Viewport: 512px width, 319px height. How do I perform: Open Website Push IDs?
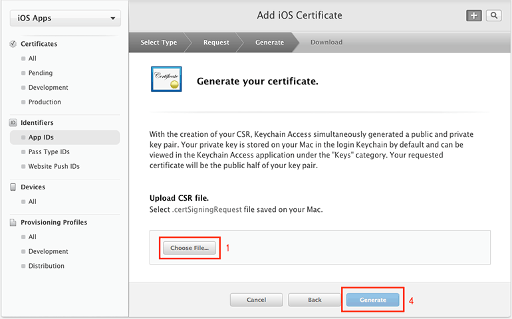coord(54,167)
